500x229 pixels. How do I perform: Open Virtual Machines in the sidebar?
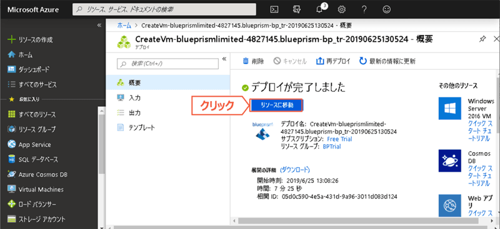36,190
